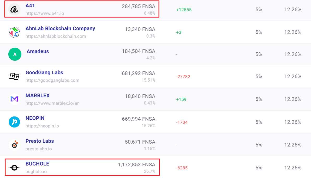Screen dimensions: 311x178
Task: Click the BUGHOLE black hole logo
Action: pos(14,168)
